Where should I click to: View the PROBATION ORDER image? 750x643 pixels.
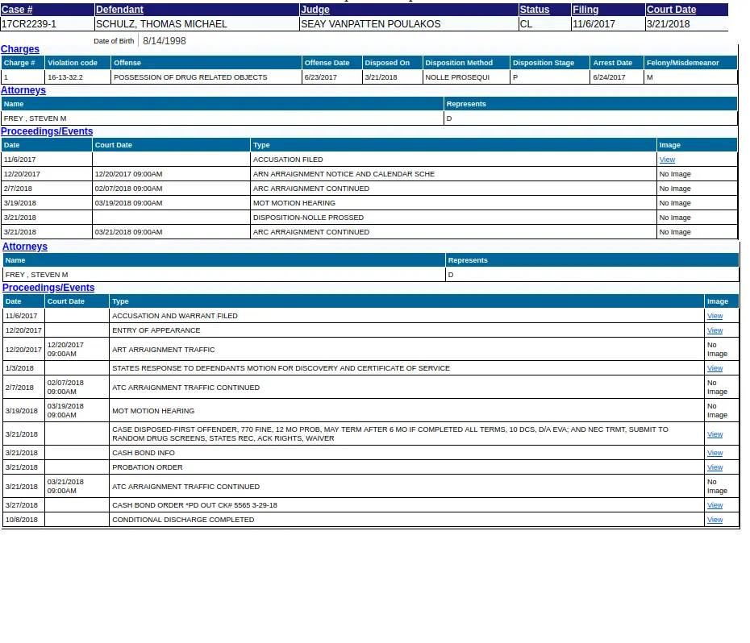coord(715,467)
